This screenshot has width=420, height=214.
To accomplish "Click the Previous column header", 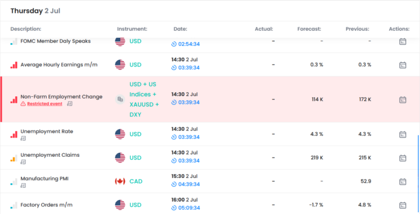I will 358,29.
